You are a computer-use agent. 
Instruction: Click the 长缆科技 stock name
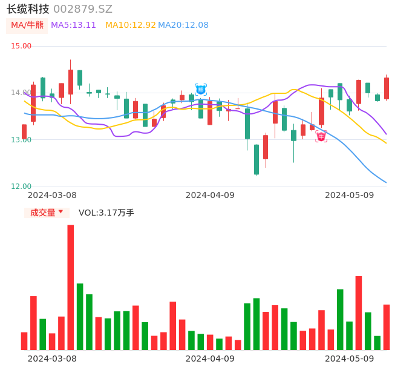tap(28, 9)
